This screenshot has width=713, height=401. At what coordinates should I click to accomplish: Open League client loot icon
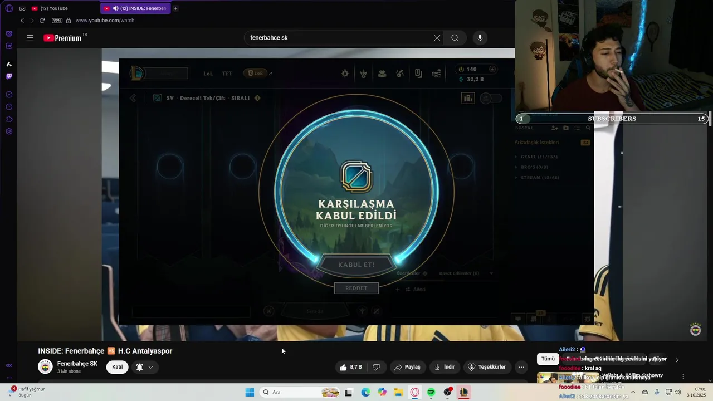point(400,74)
